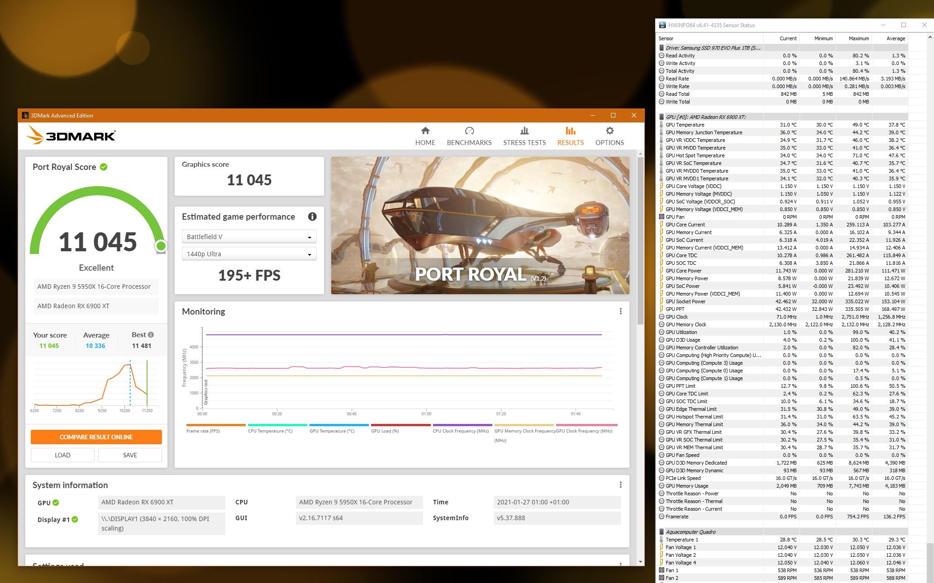
Task: Open Stress Tests bar chart icon
Action: 524,131
